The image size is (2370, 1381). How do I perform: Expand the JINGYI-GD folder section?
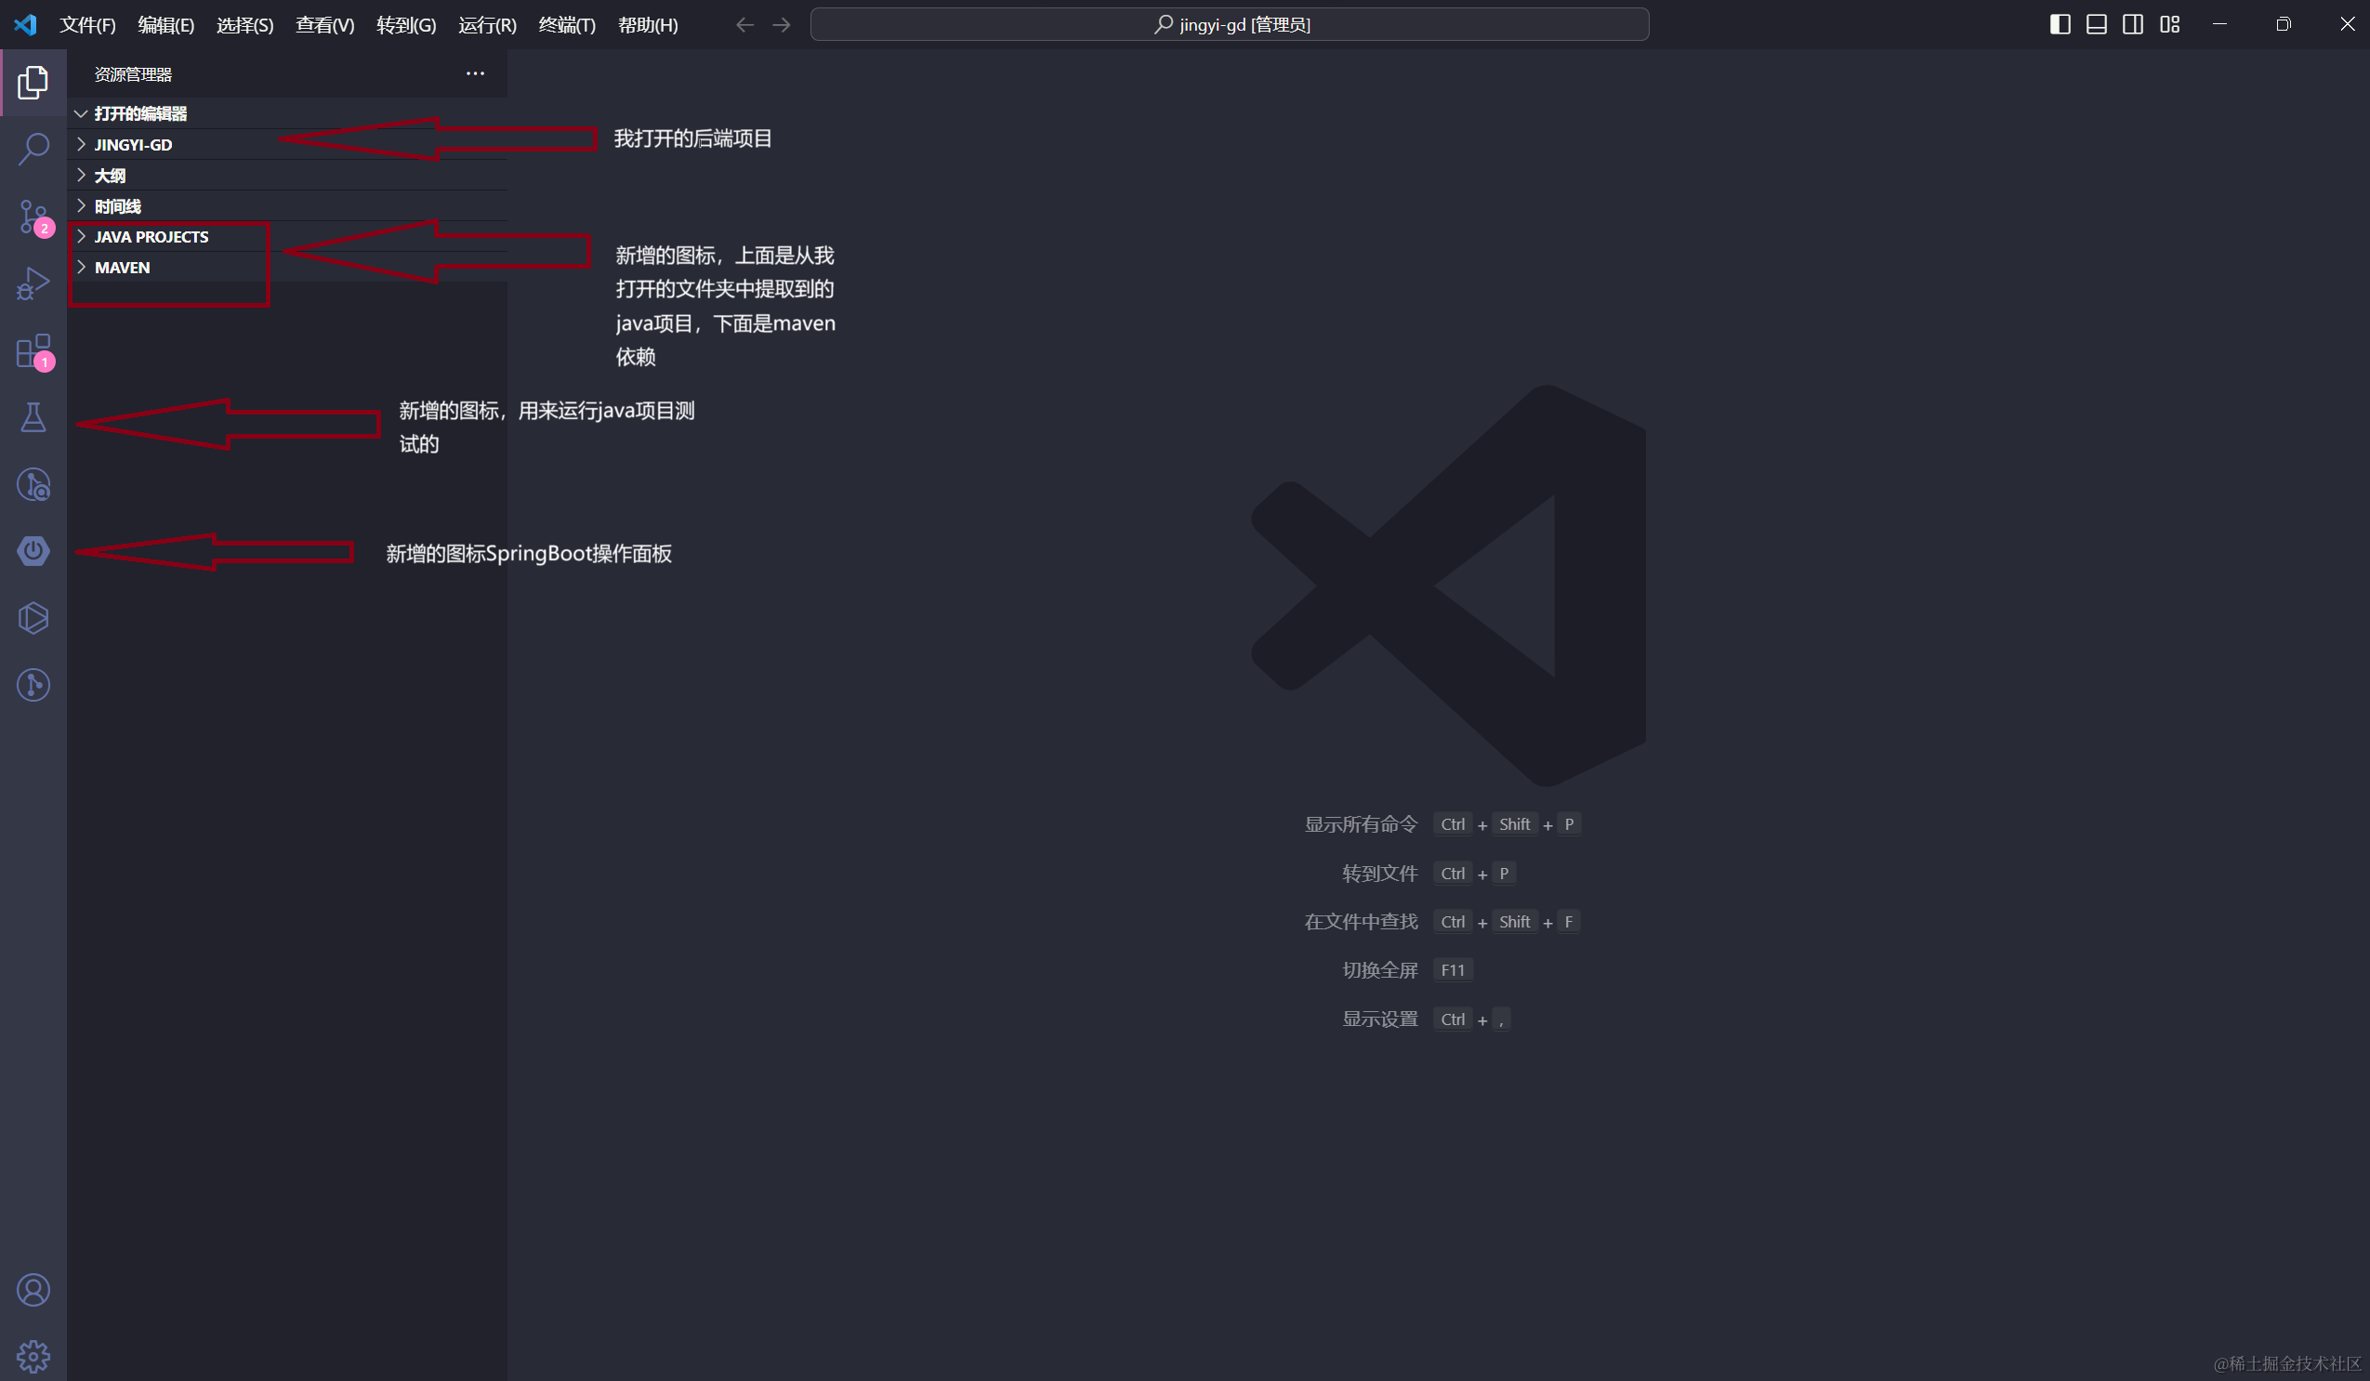[133, 145]
